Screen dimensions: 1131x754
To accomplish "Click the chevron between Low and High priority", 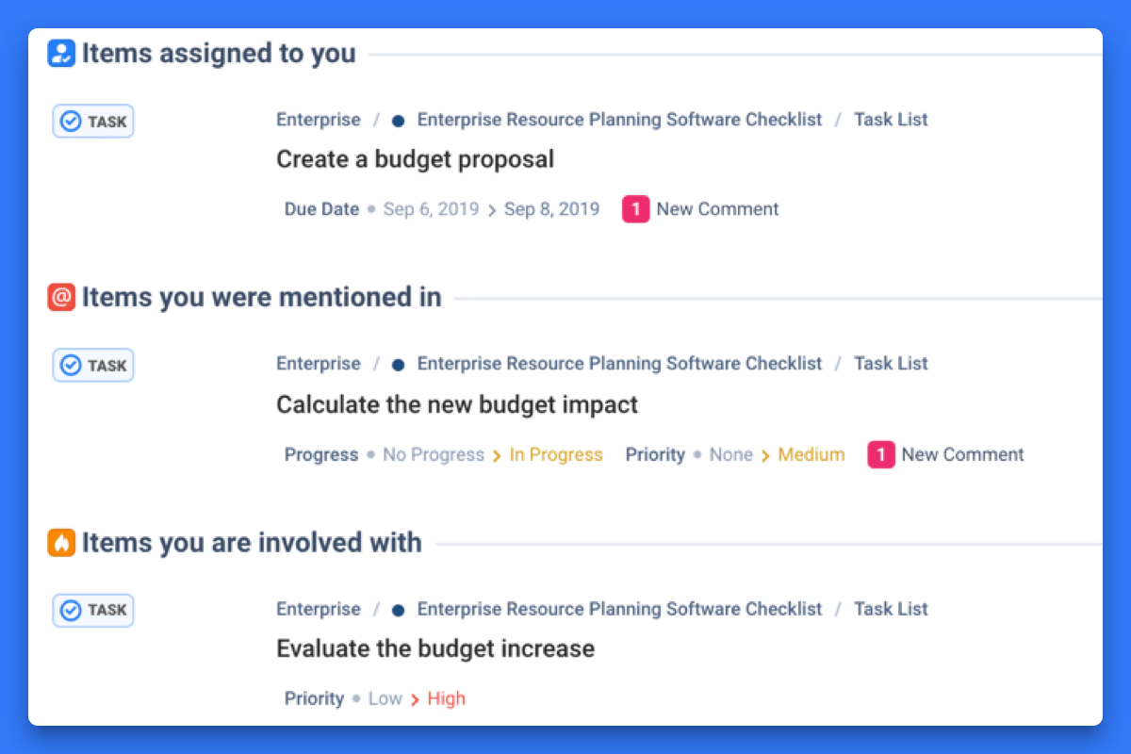I will (x=415, y=697).
